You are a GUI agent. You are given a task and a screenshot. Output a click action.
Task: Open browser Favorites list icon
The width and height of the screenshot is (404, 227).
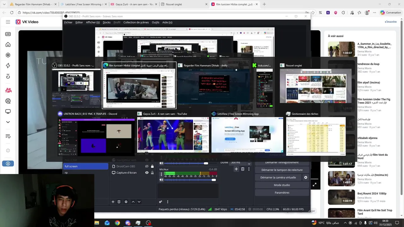[359, 13]
